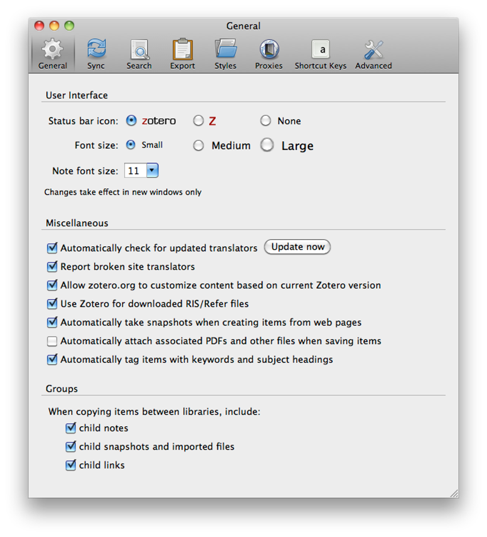Toggle Automatically tag items with keywords

click(52, 359)
